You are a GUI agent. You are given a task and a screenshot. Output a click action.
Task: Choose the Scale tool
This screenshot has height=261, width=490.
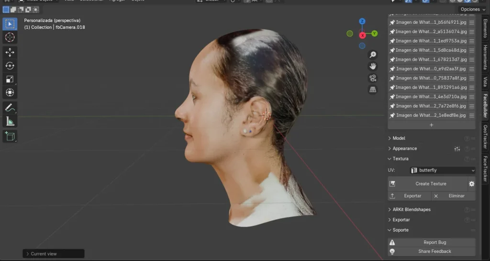[10, 79]
